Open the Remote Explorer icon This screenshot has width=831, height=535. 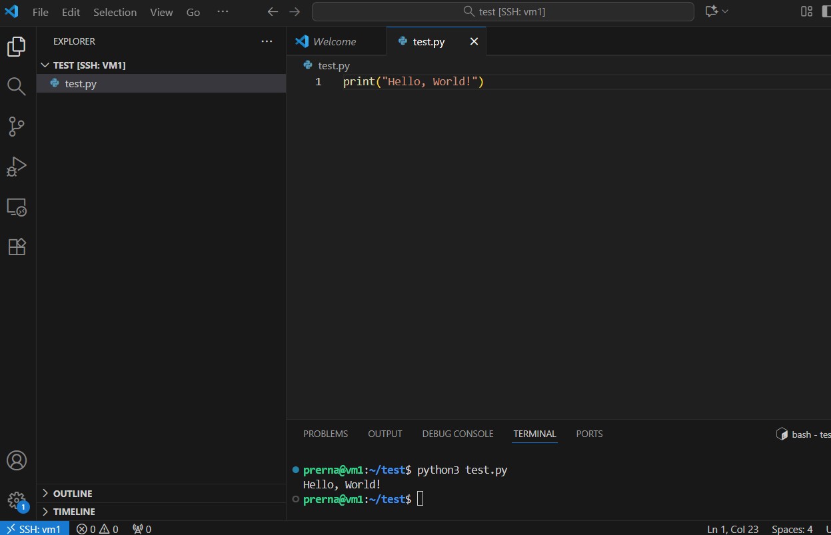[17, 207]
